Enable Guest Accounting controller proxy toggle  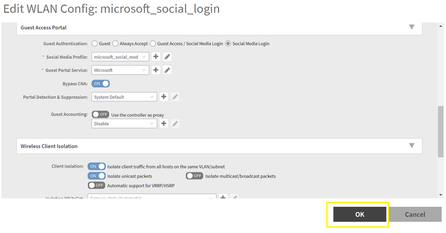coord(100,115)
